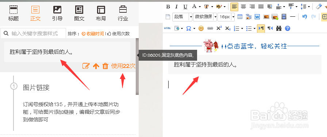This screenshot has height=137, width=327.
Task: Switch to HTML source view
Action: tap(167, 28)
